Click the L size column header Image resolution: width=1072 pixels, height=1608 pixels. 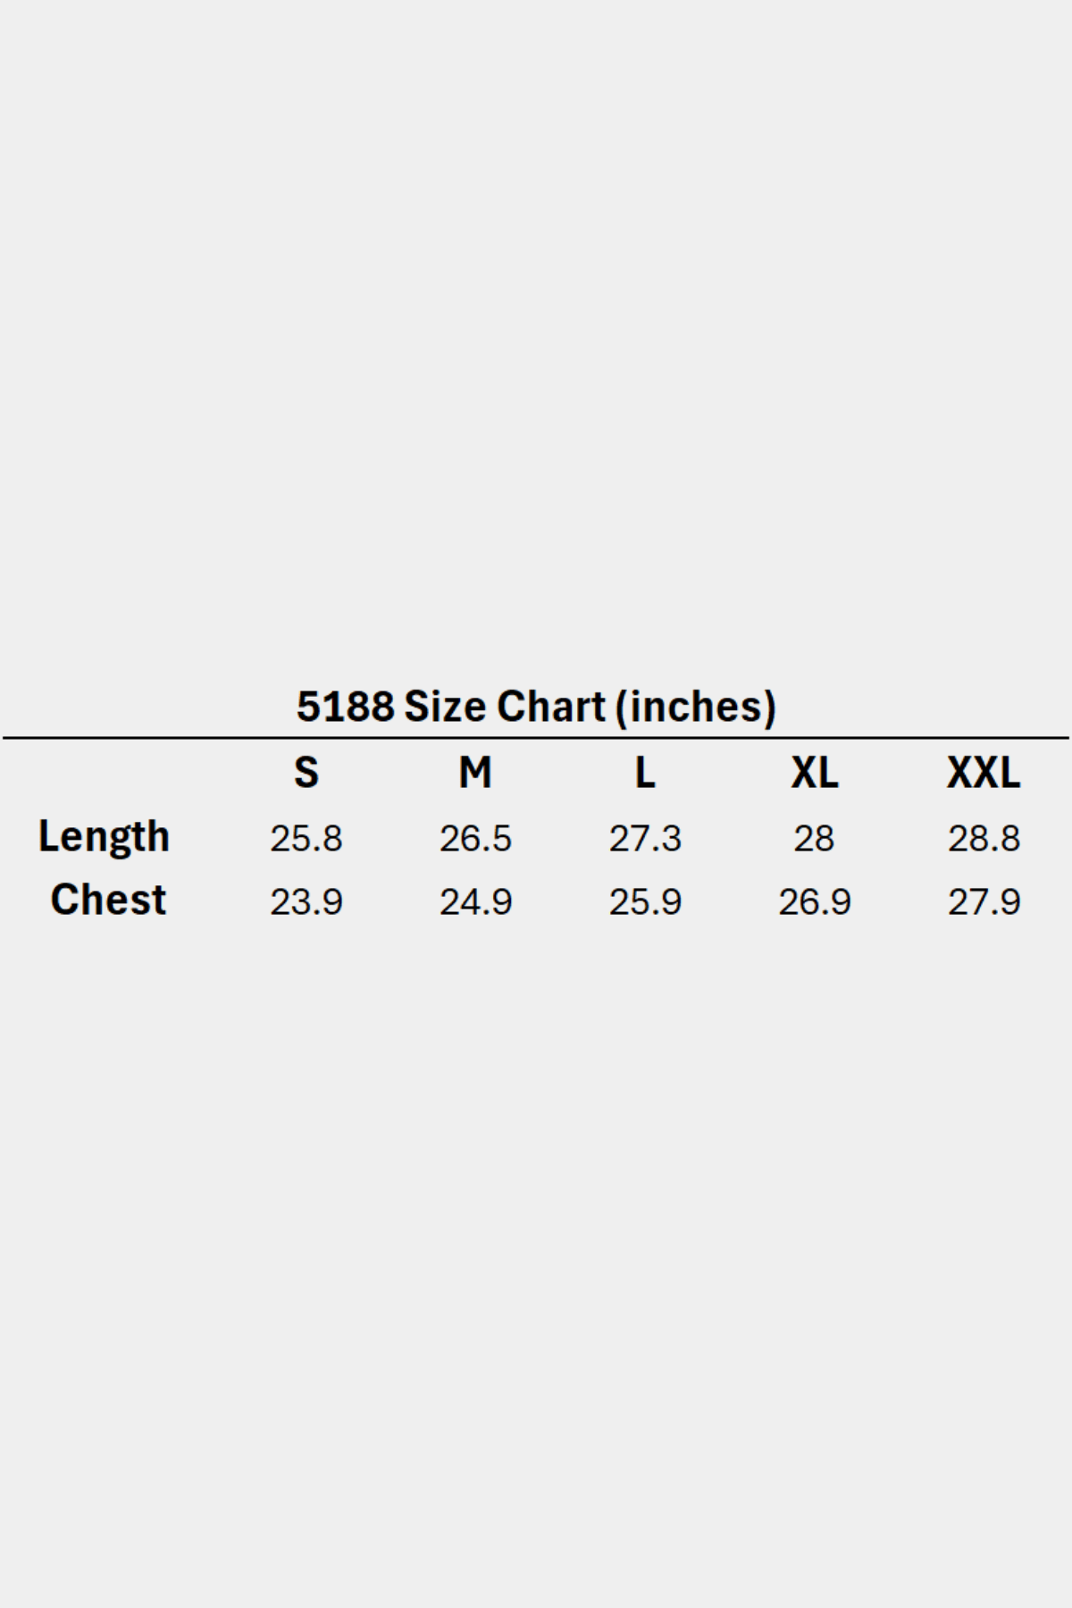[645, 773]
